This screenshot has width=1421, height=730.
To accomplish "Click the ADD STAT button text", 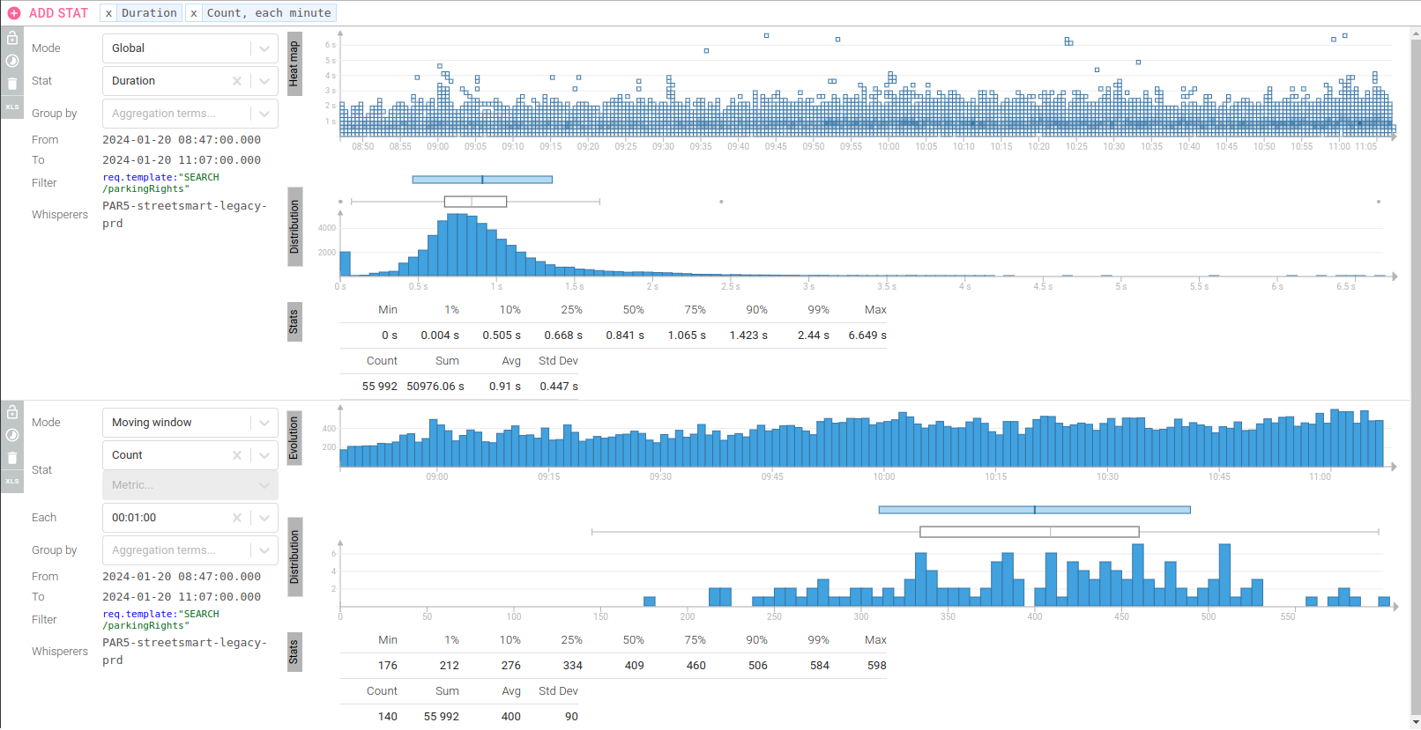I will (59, 13).
